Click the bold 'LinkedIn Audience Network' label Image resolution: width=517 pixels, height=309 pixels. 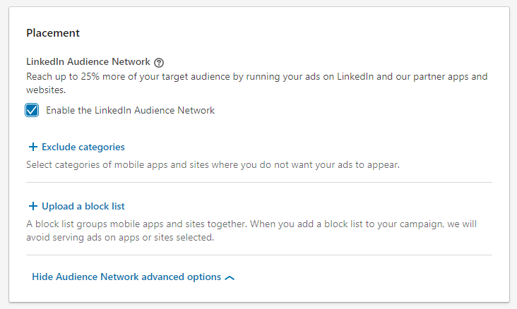(88, 62)
